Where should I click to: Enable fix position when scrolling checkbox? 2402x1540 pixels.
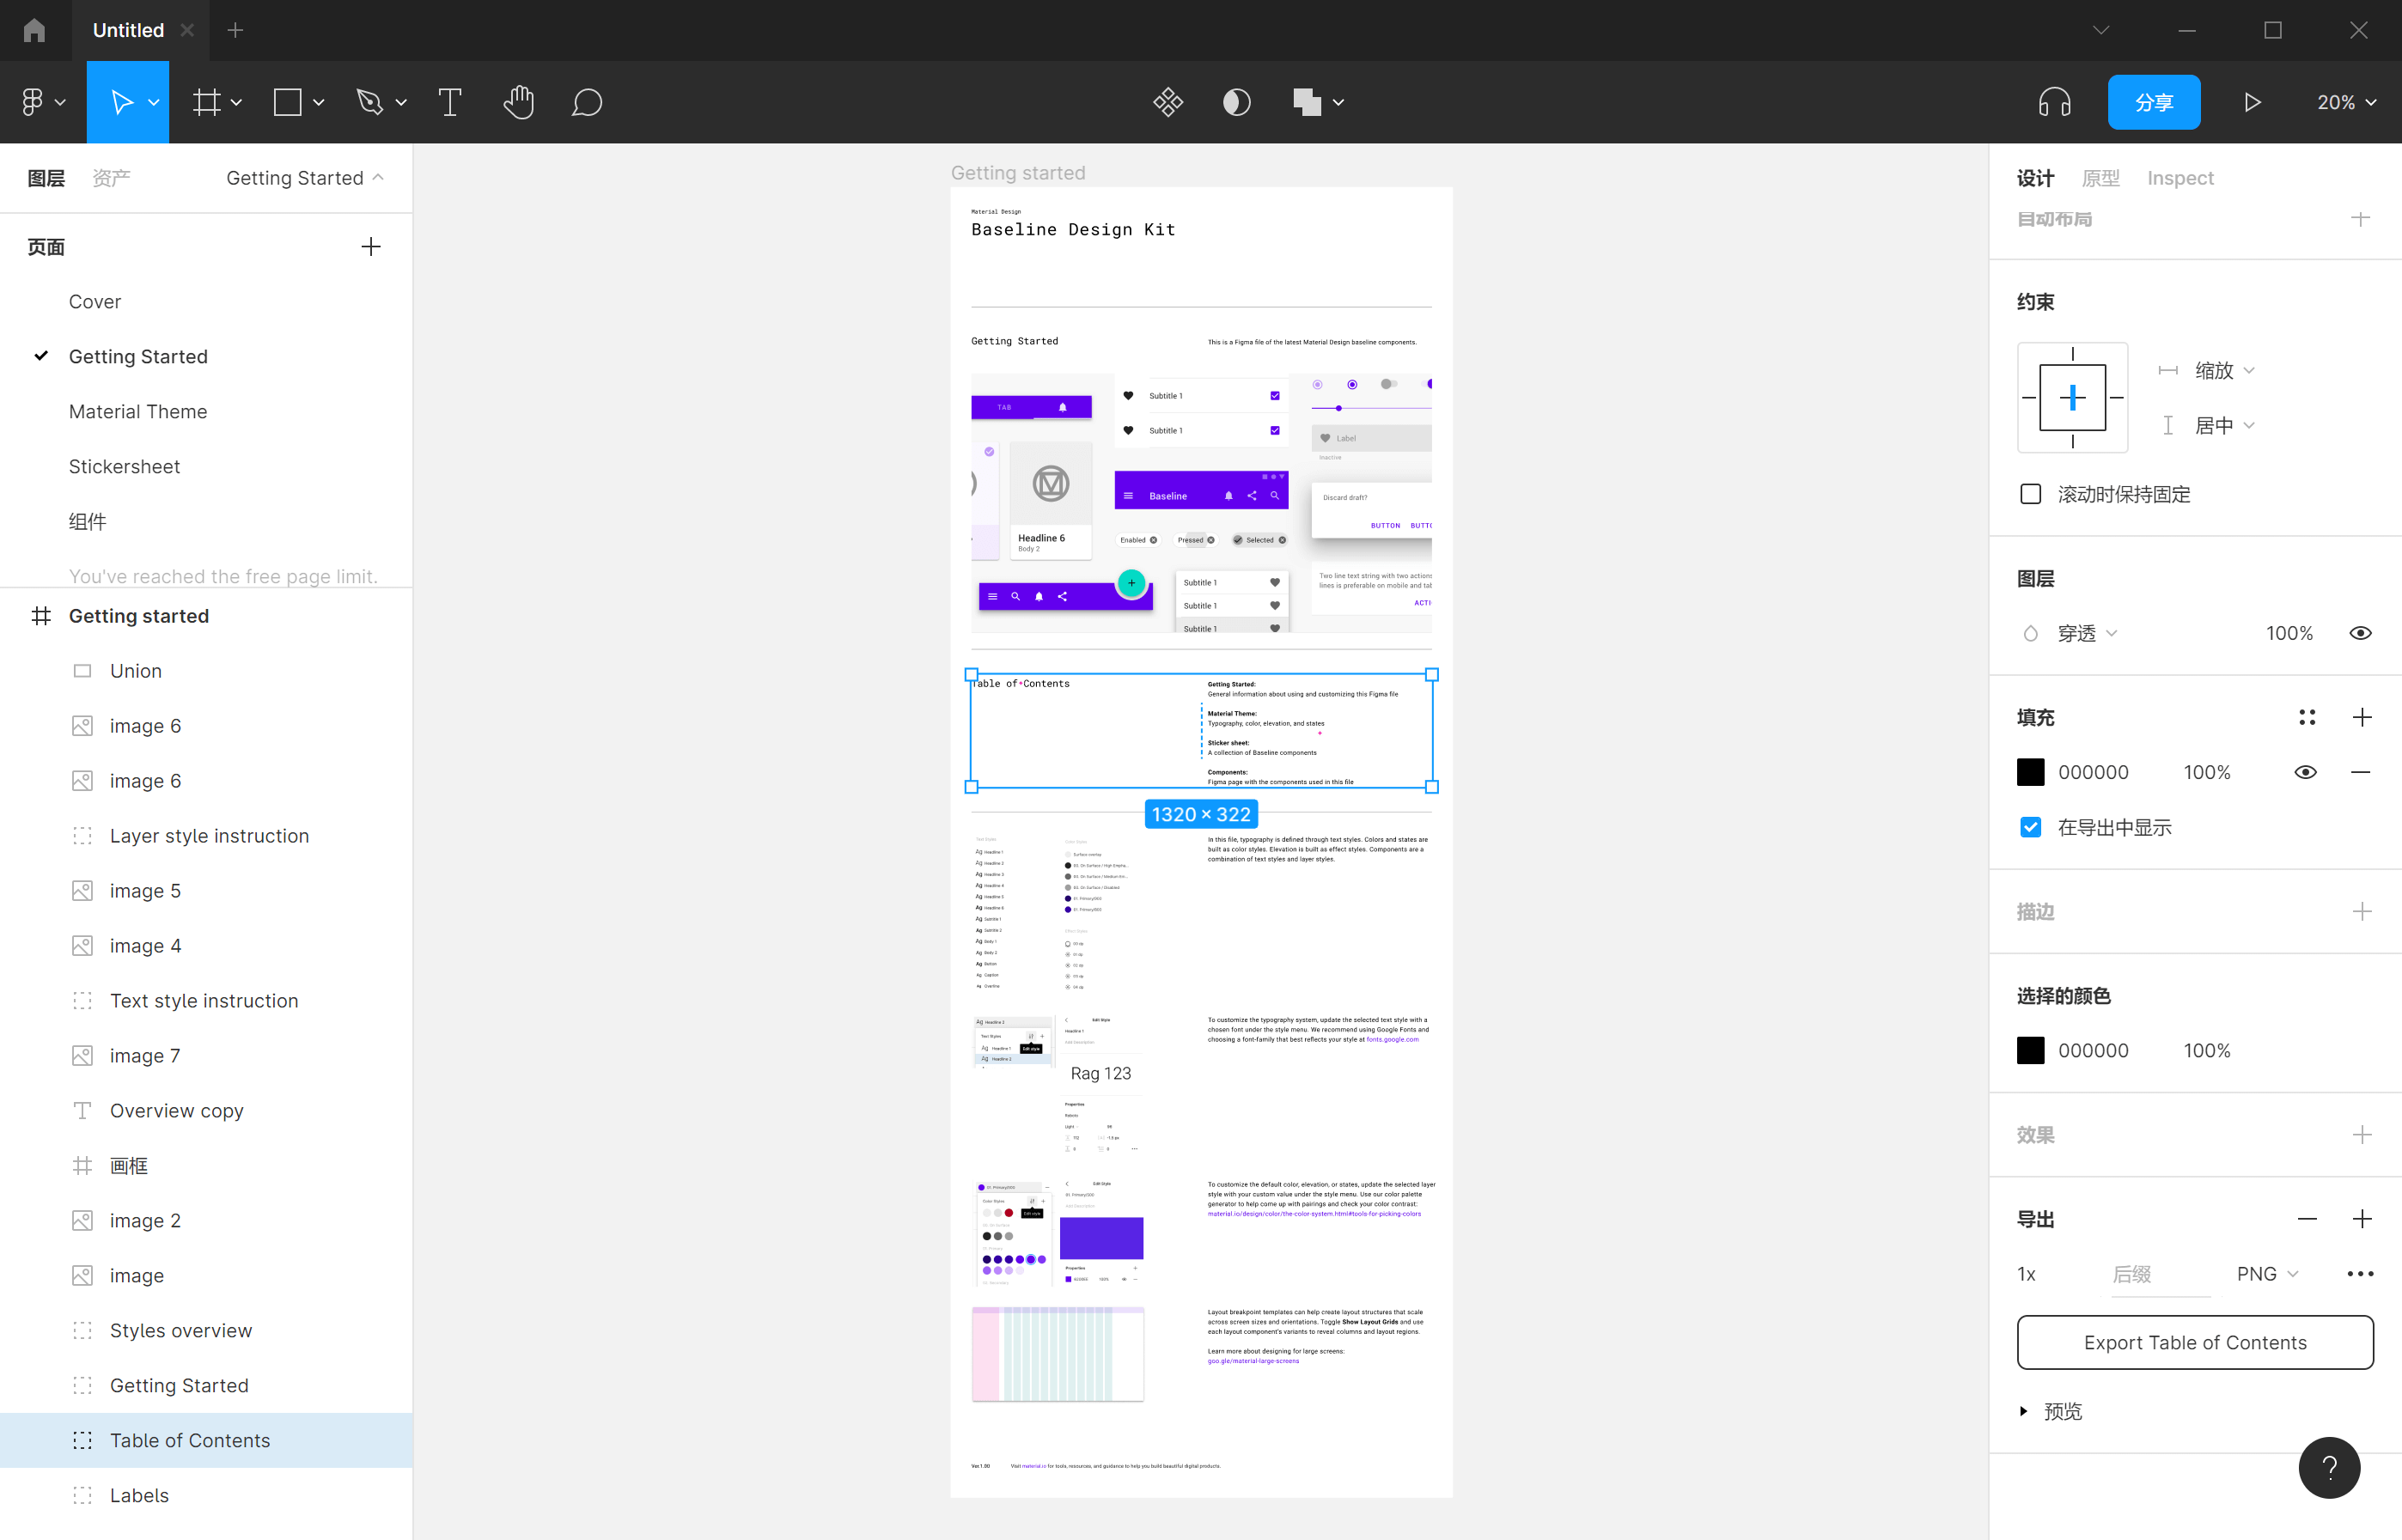point(2030,494)
